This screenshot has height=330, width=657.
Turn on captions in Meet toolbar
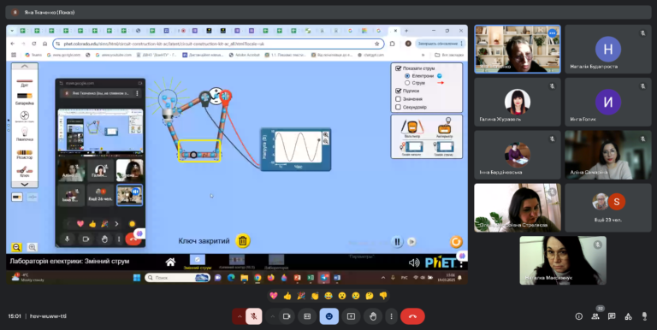pos(307,316)
